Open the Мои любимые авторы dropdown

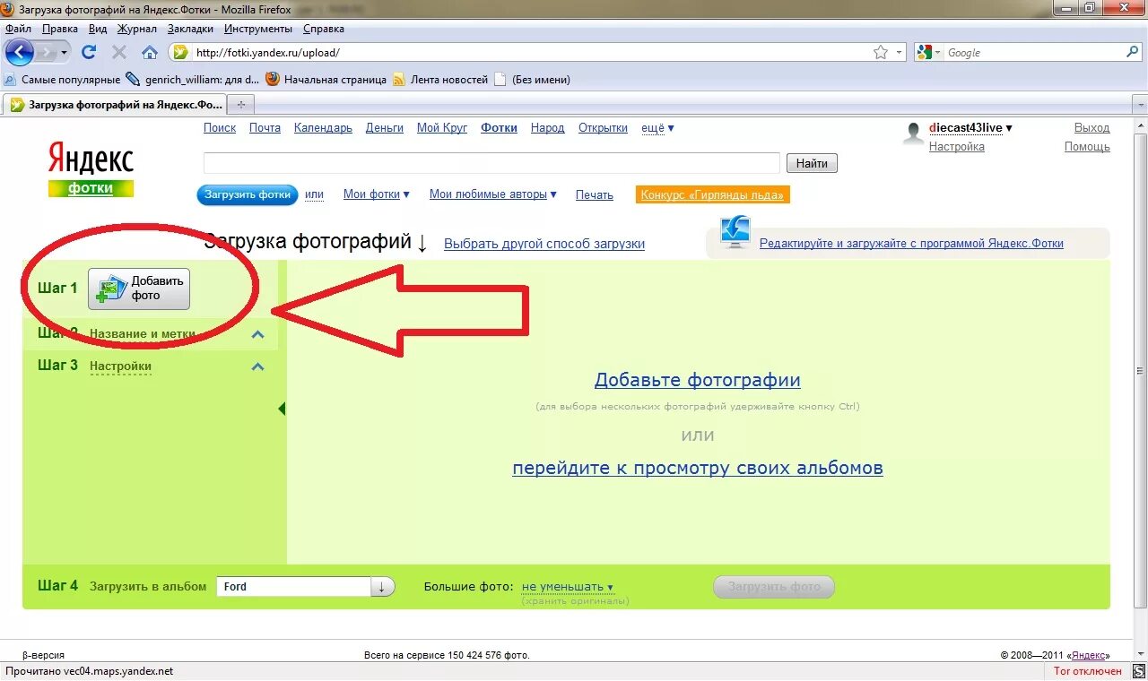493,194
